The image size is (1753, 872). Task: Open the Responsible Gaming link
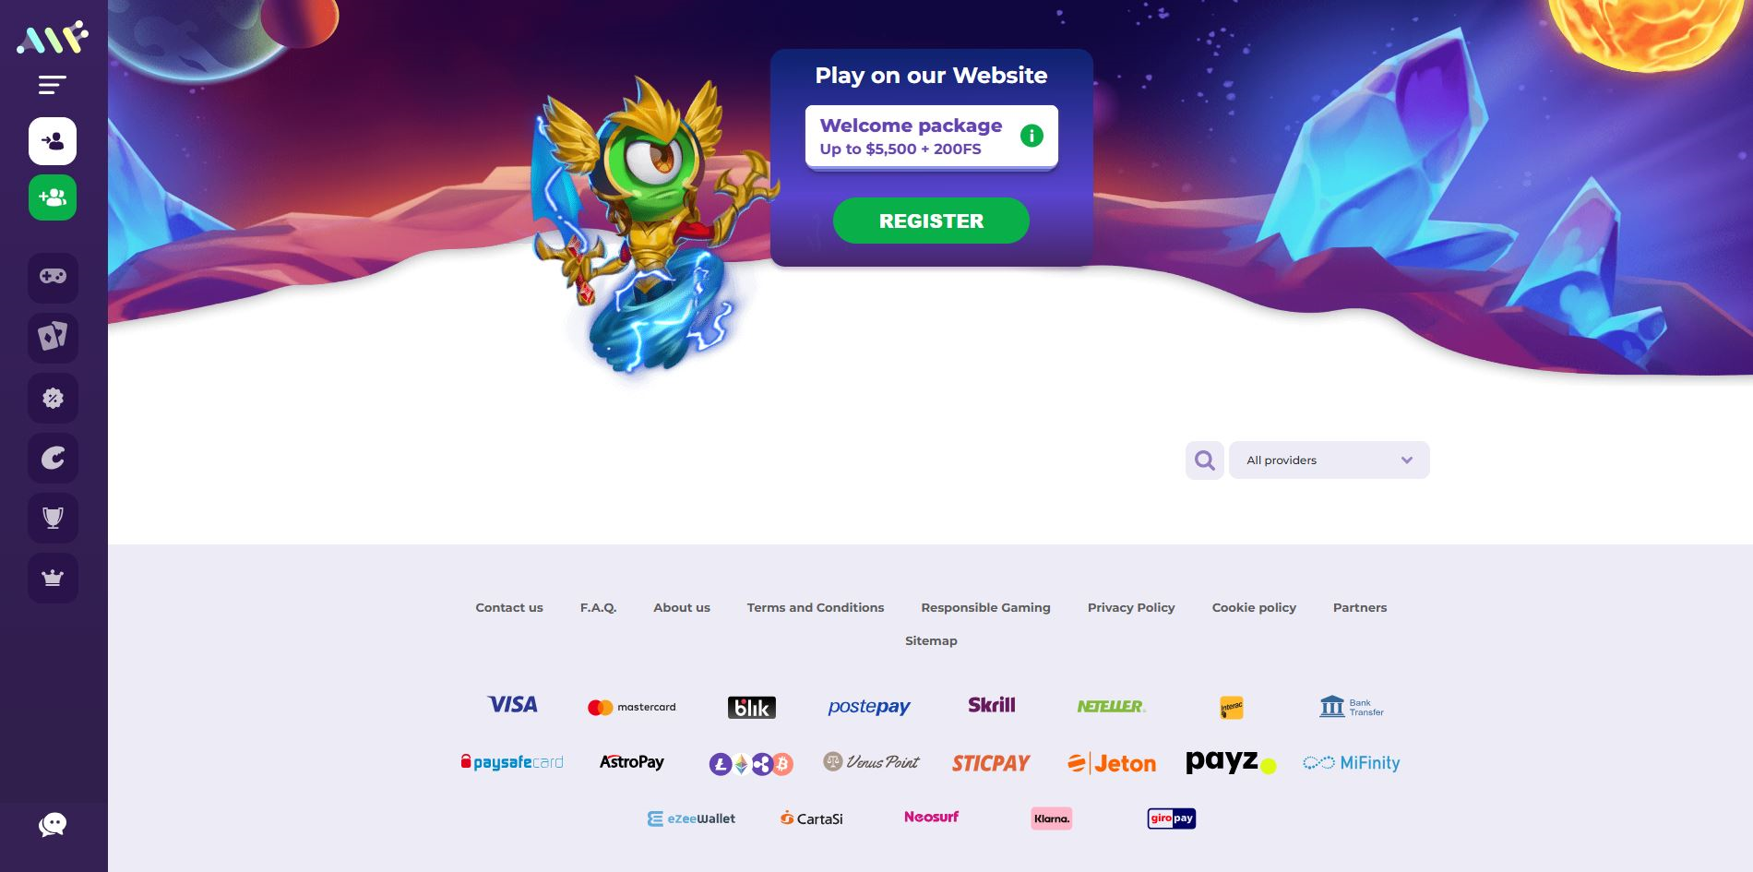[x=985, y=607]
